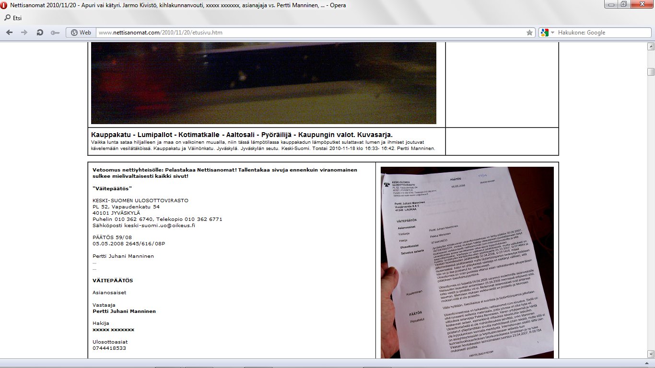Open the Opera menu icon
Viewport: 655px width, 368px height.
click(4, 5)
